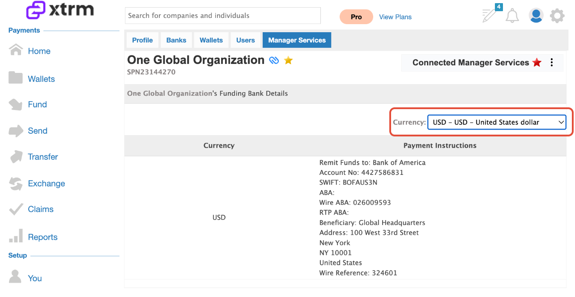Image resolution: width=575 pixels, height=297 pixels.
Task: Open Wallets from the sidebar menu
Action: [41, 79]
